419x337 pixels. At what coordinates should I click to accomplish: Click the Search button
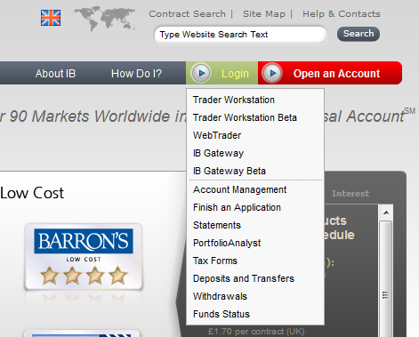(359, 34)
